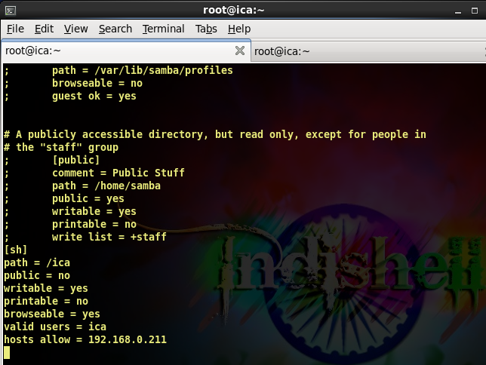Switch to the second root@ica:~ tab
This screenshot has height=365, width=486.
(x=368, y=51)
